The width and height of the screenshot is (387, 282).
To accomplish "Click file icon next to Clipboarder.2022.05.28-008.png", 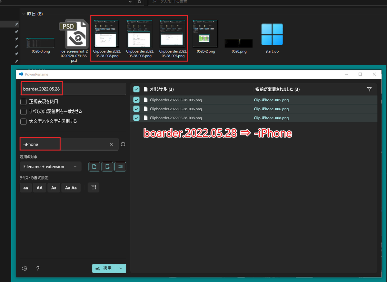I will coord(145,118).
